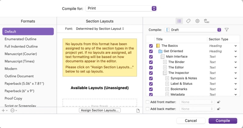Open the replacements tab icon
243x128 pixels.
click(x=207, y=21)
